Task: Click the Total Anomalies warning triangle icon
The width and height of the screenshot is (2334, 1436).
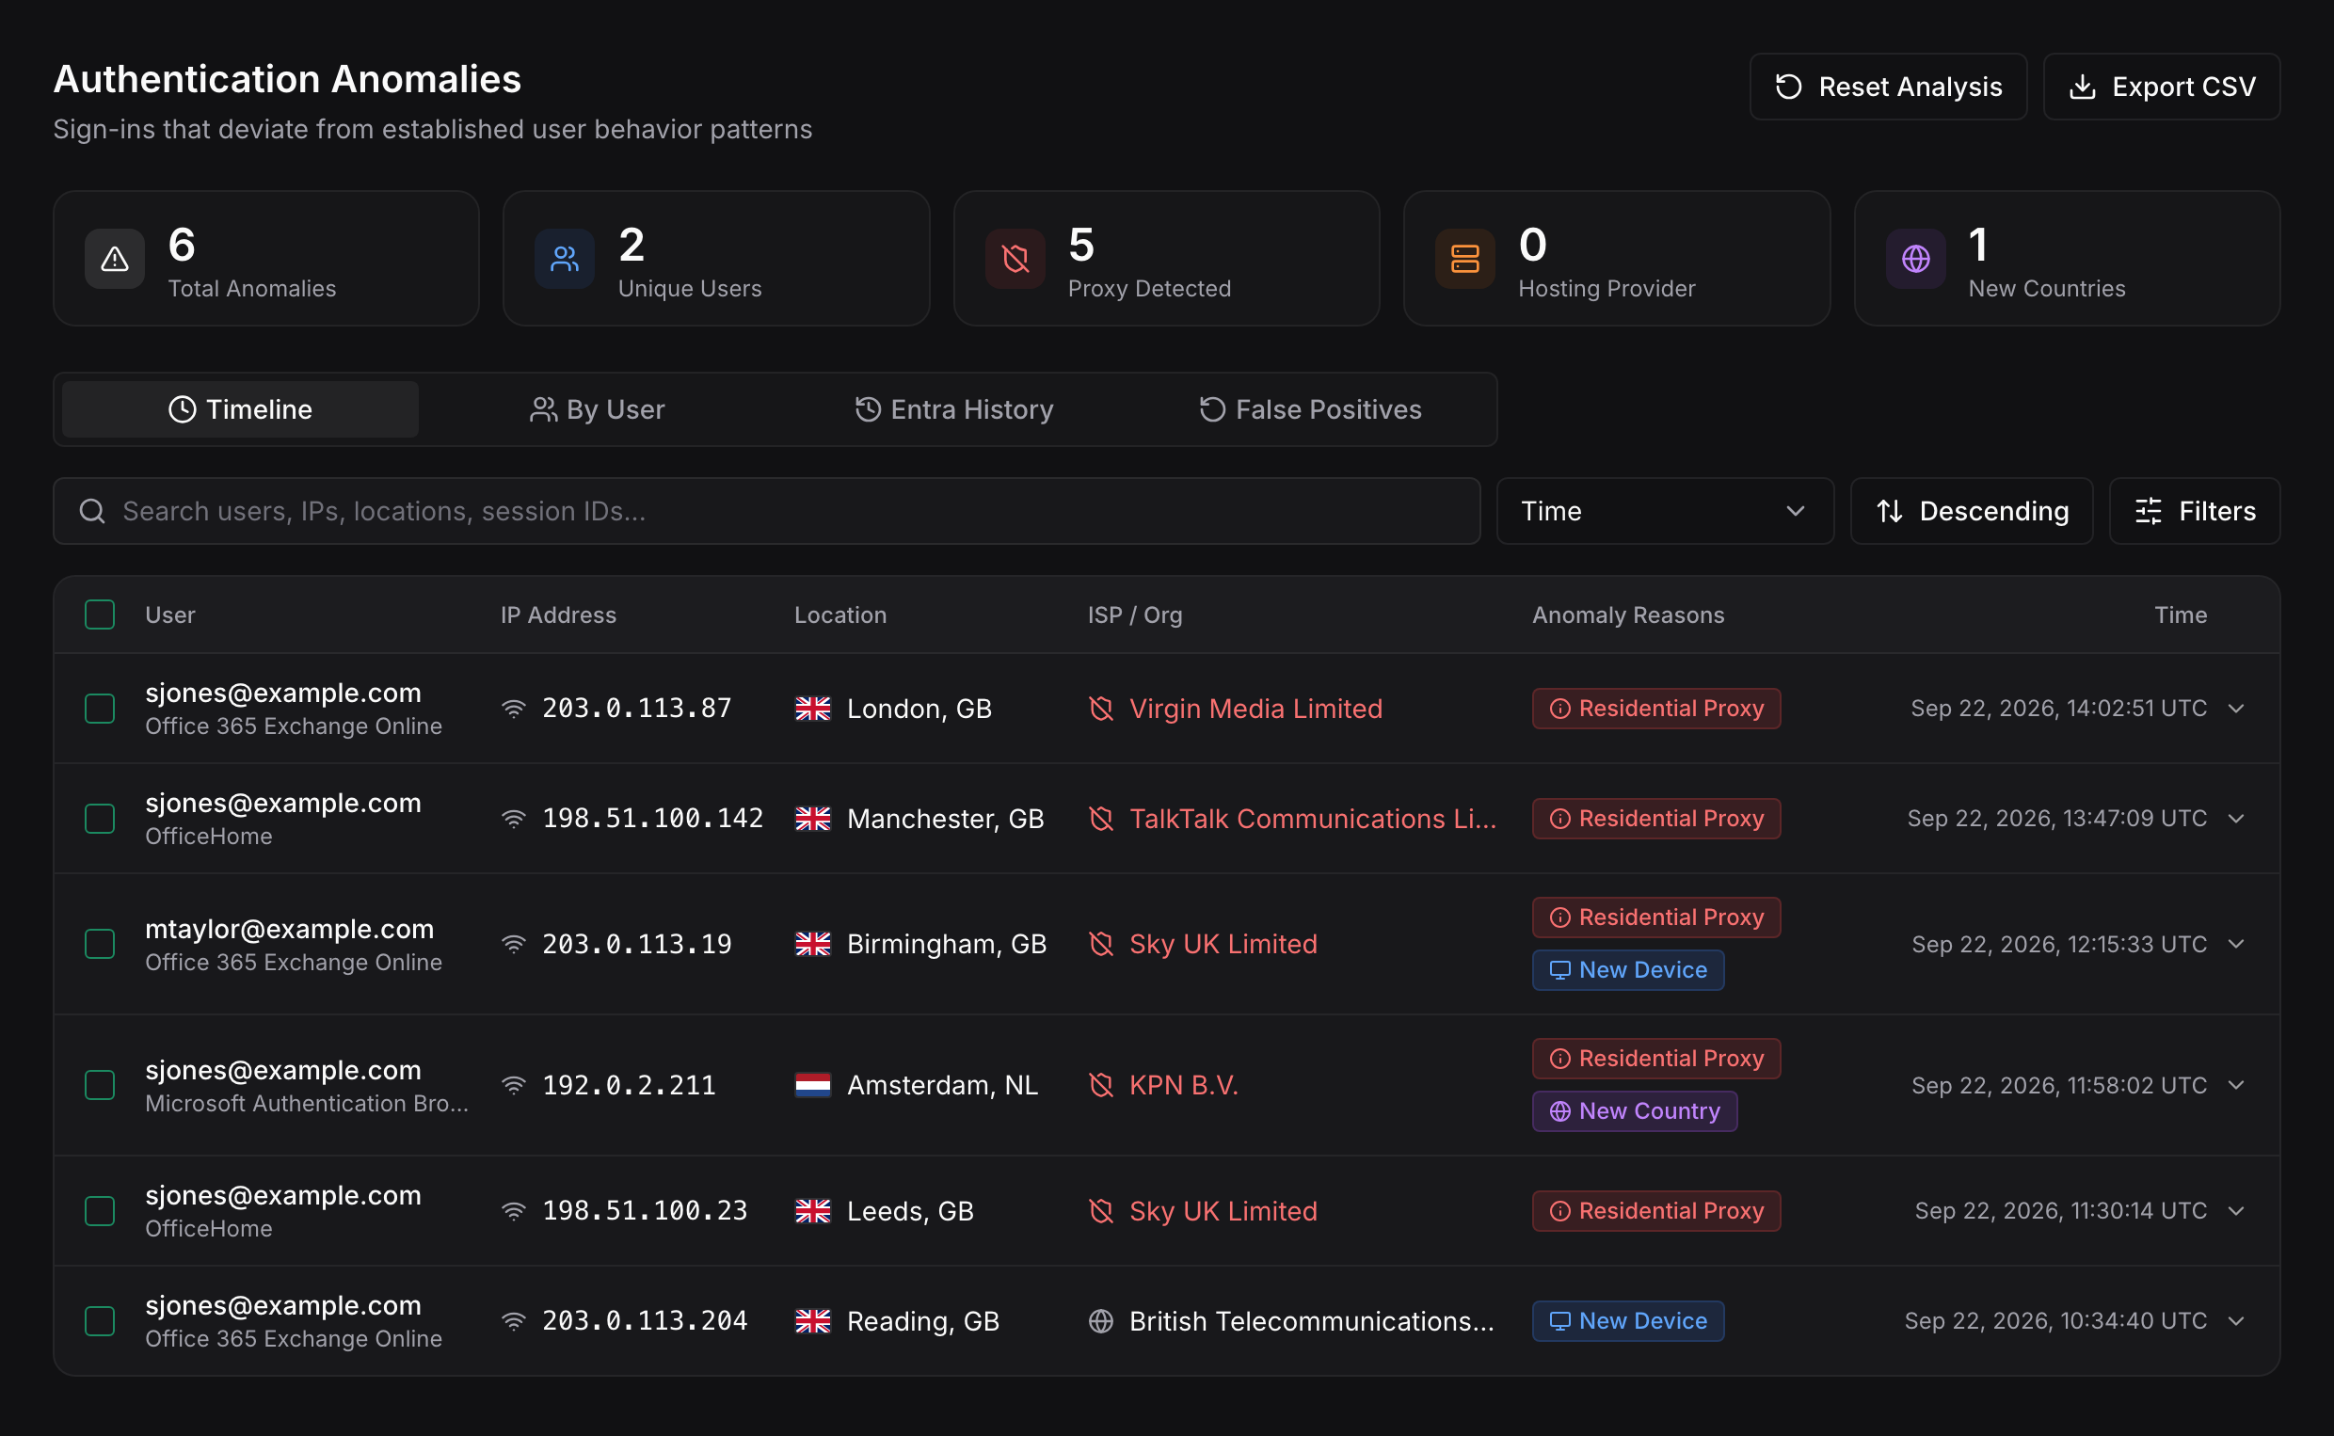Action: [x=115, y=259]
